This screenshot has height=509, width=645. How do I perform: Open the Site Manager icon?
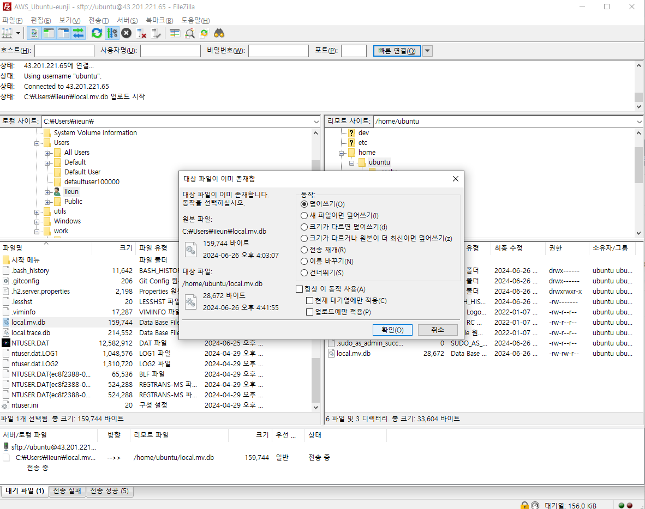pos(7,33)
